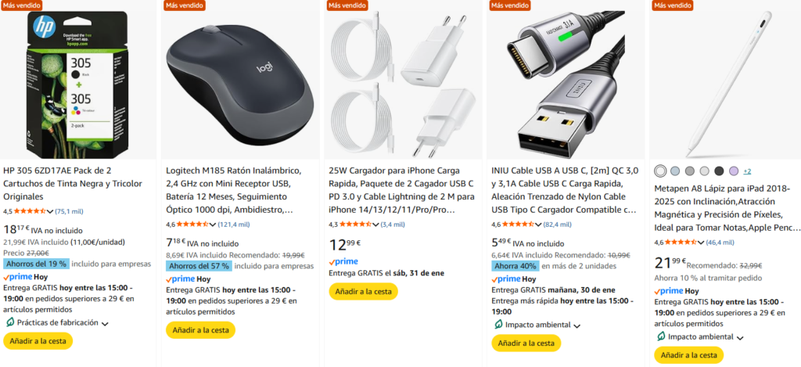Show the +2 more colors for Metapen
The image size is (801, 367).
tap(747, 171)
